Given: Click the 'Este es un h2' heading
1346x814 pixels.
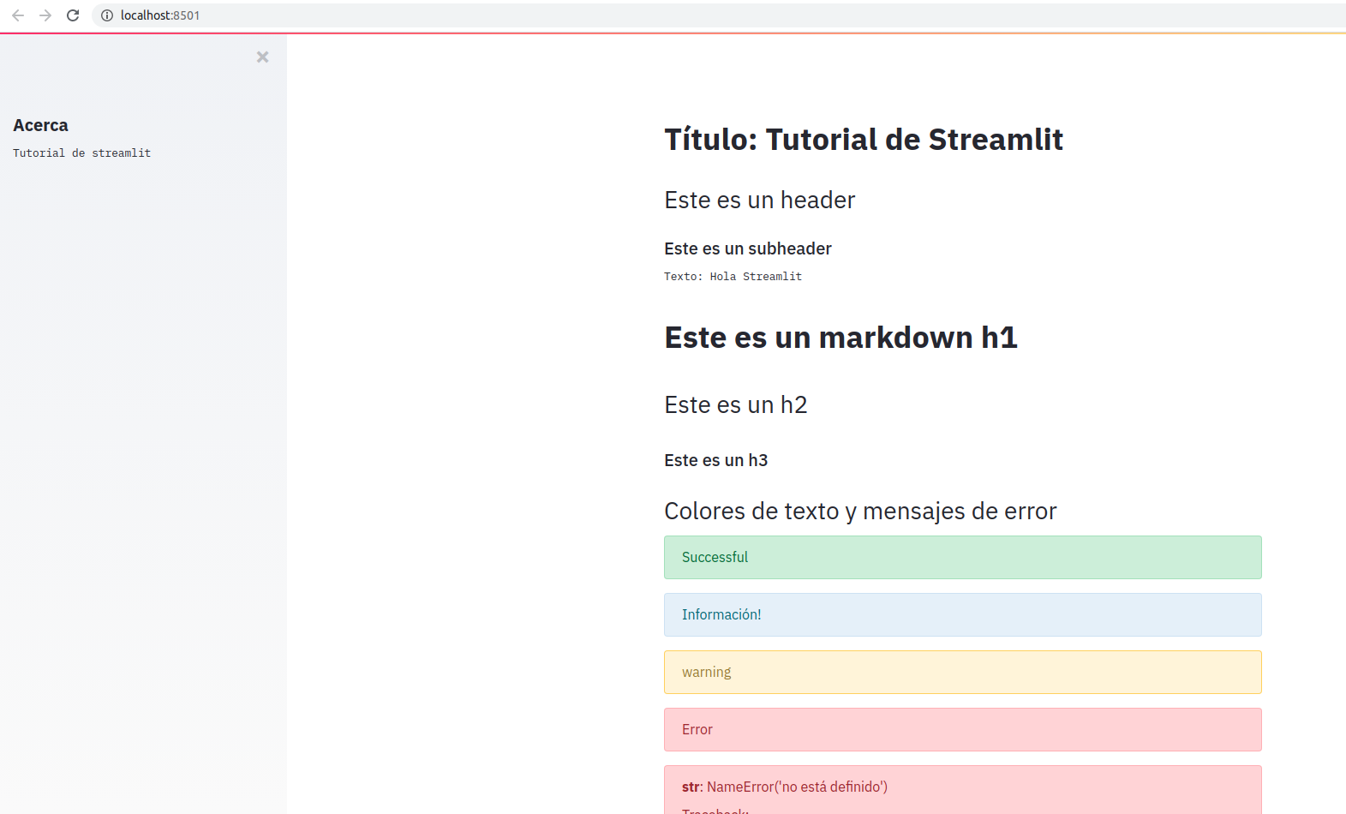Looking at the screenshot, I should pyautogui.click(x=735, y=404).
